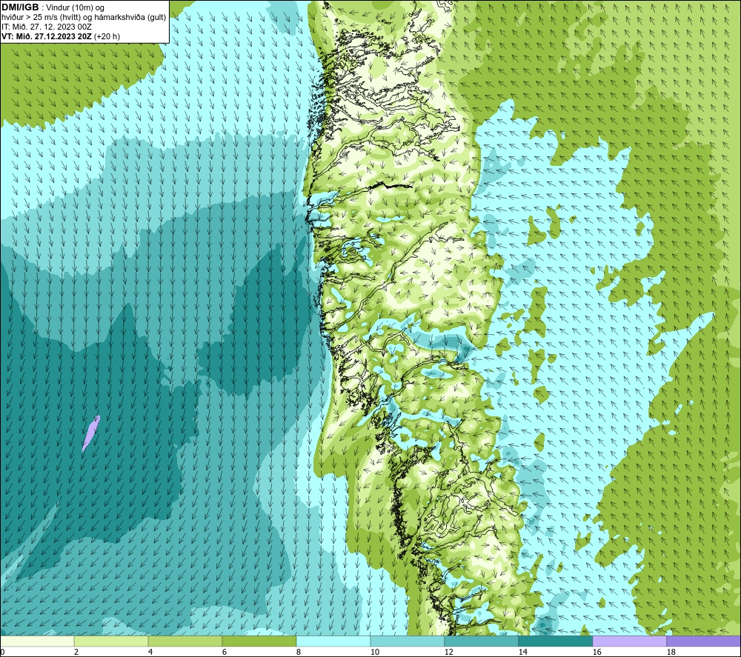Click the 12–14 m/s teal legend swatch
Screen dimensions: 741x657
point(481,641)
